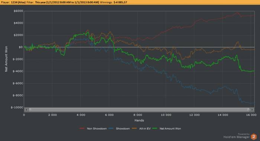260x141 pixels.
Task: Click the '4 000' hands axis label
Action: tap(81, 115)
